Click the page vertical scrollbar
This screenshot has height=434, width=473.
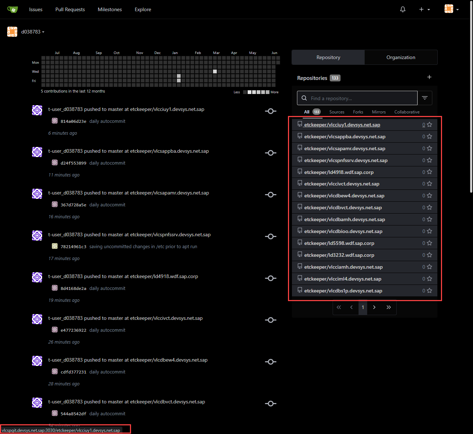(470, 97)
